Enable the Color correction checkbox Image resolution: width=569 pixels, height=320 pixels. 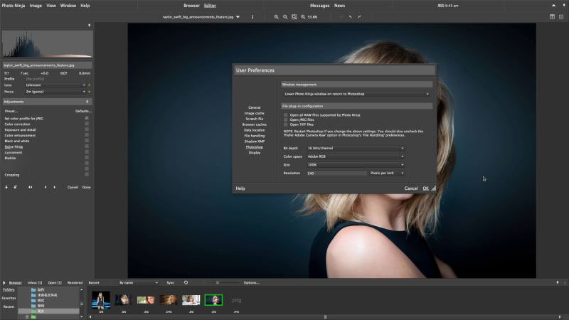pyautogui.click(x=87, y=124)
